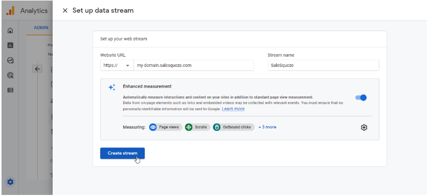Open the Learn more link
Viewport: 429px width, 196px height.
click(x=233, y=109)
